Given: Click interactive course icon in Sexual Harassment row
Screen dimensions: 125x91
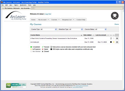Looking at the screenshot, I should click(111, 38).
